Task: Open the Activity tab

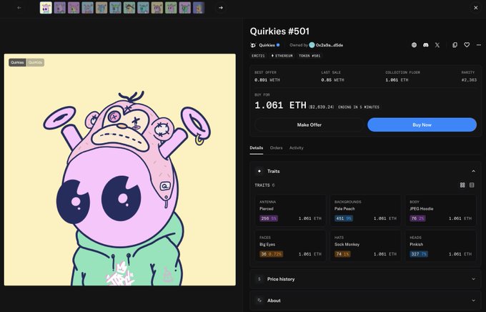Action: [x=297, y=148]
